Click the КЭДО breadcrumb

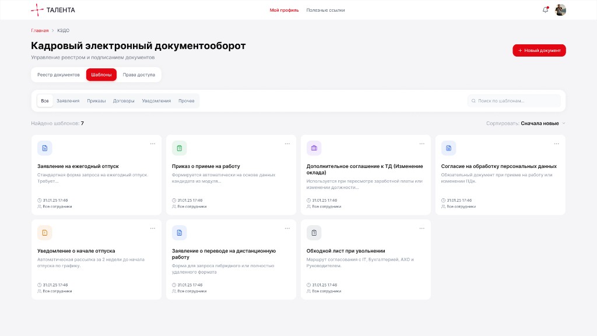click(x=63, y=30)
